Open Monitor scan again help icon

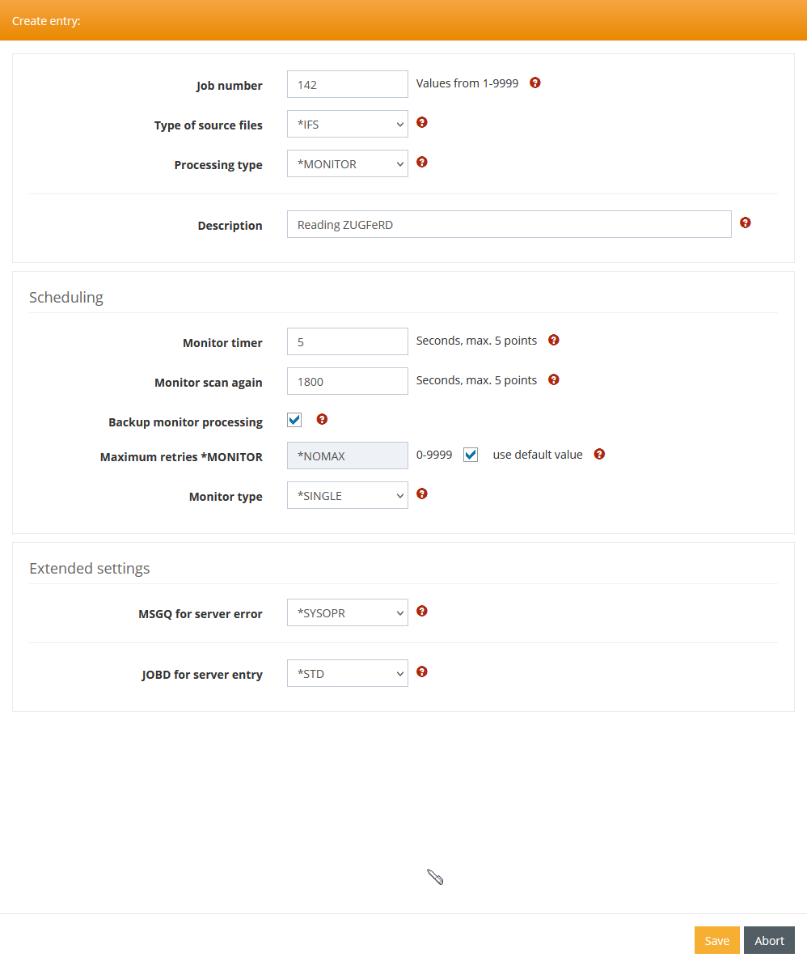554,379
